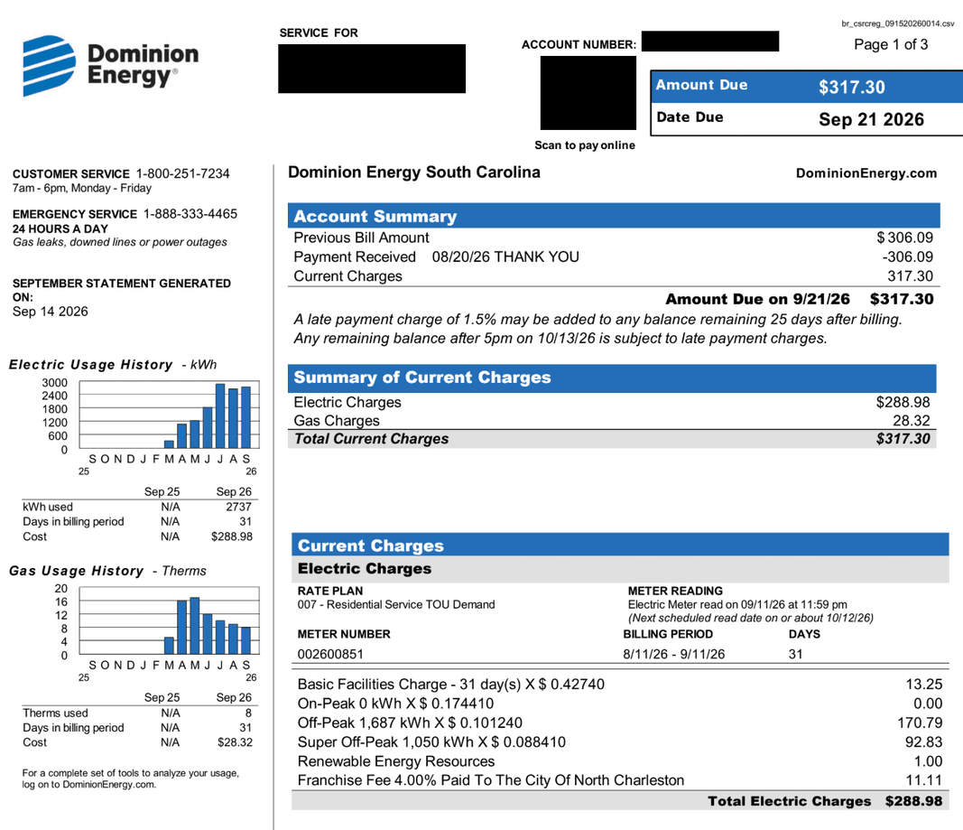This screenshot has height=830, width=963.
Task: Click the Electric Charges $288.98 amount in summary
Action: 903,403
